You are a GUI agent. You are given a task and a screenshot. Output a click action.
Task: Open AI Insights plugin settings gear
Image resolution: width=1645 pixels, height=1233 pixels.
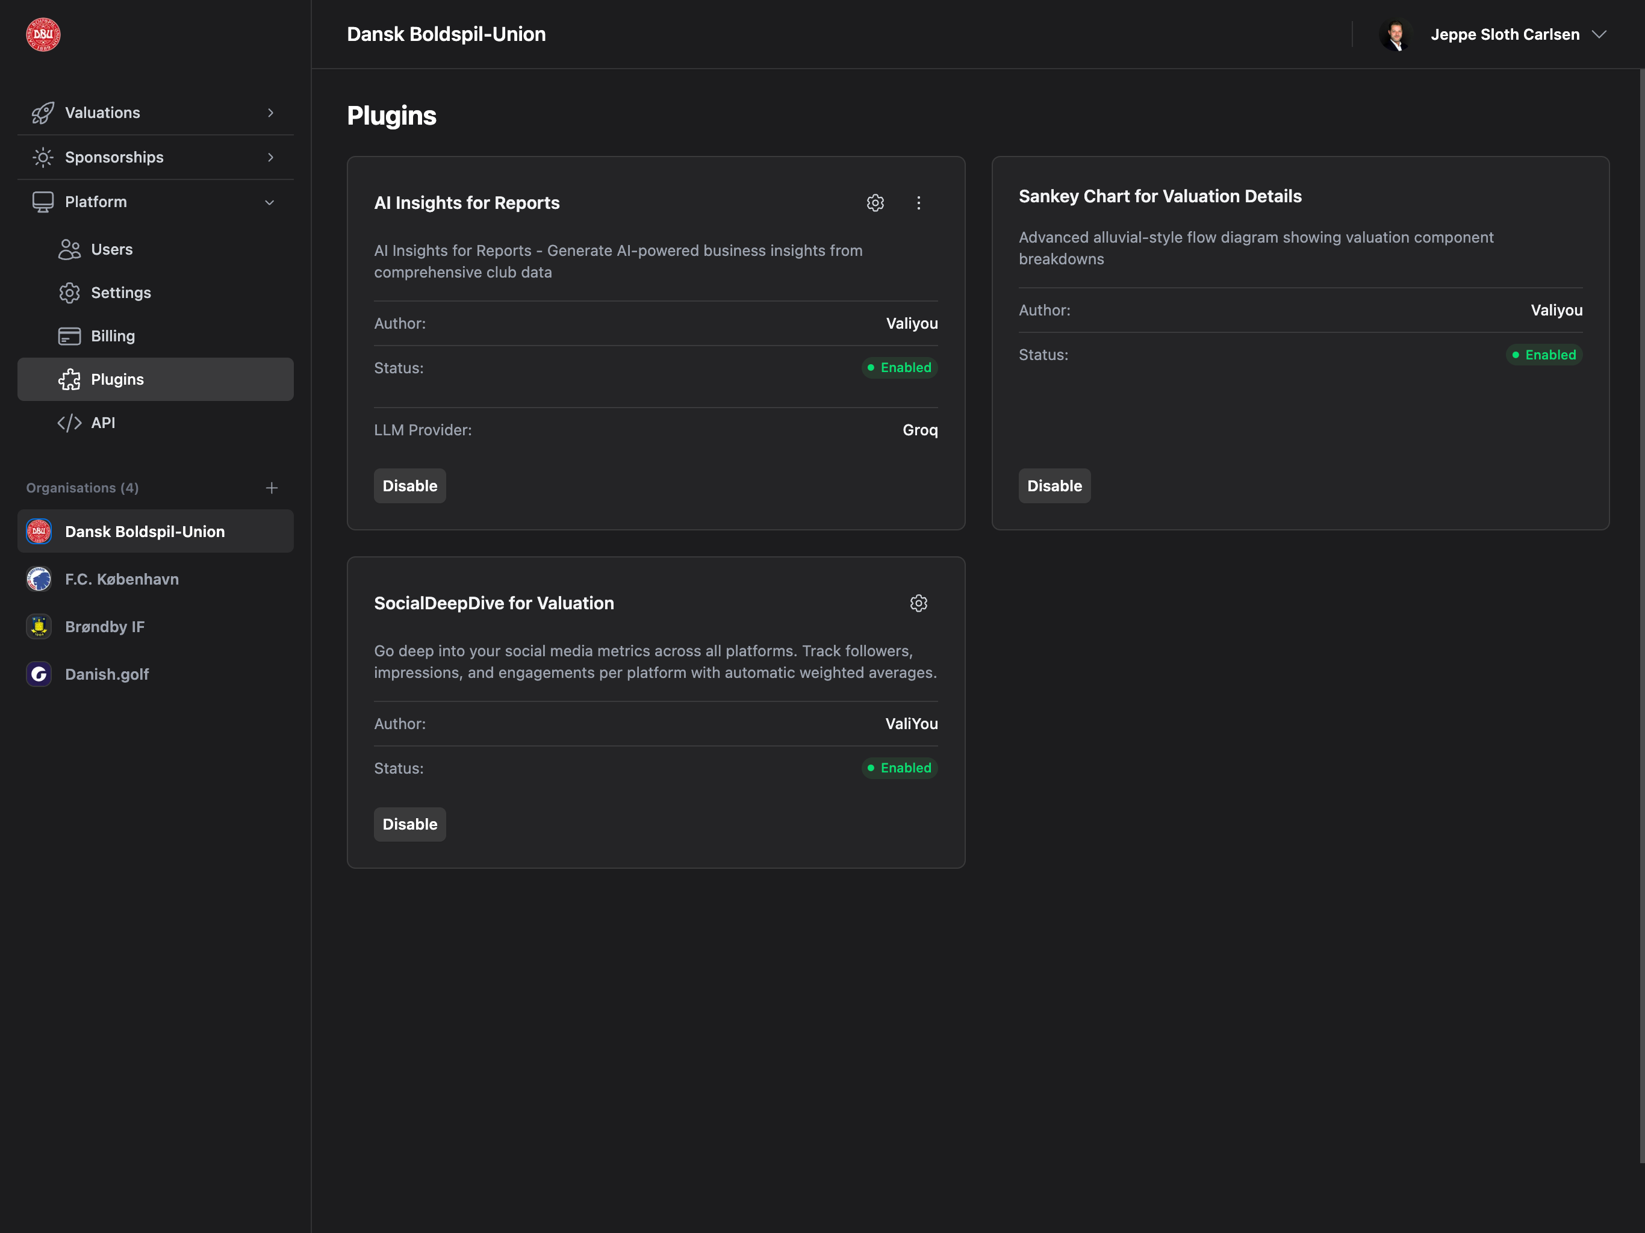point(875,203)
